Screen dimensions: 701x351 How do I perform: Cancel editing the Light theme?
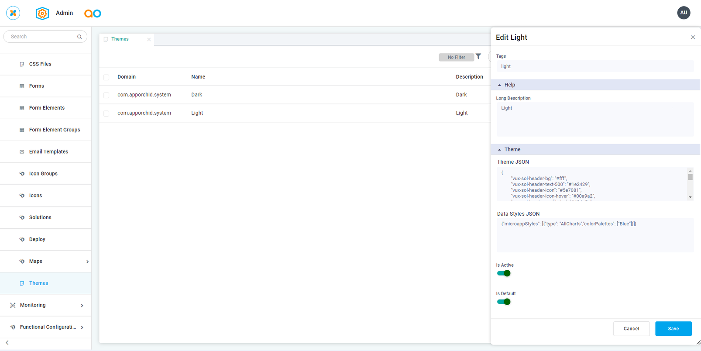coord(631,329)
